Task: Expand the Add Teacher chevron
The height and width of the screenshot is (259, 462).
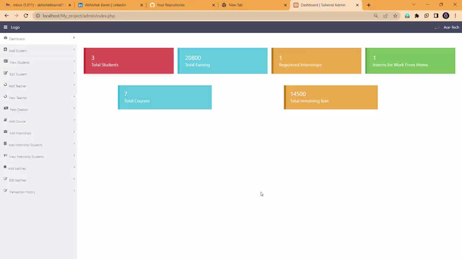Action: 74,85
